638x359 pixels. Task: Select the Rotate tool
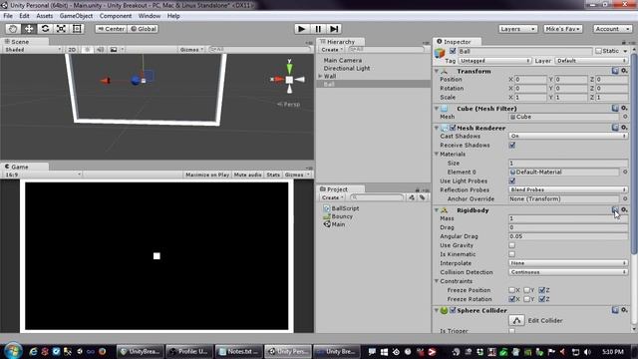pyautogui.click(x=45, y=29)
